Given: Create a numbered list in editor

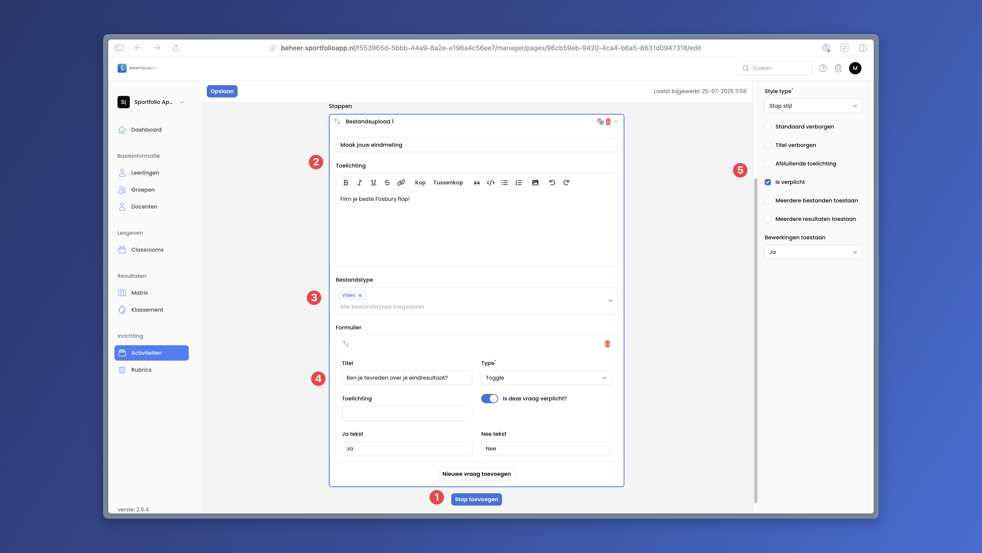Looking at the screenshot, I should click(518, 183).
